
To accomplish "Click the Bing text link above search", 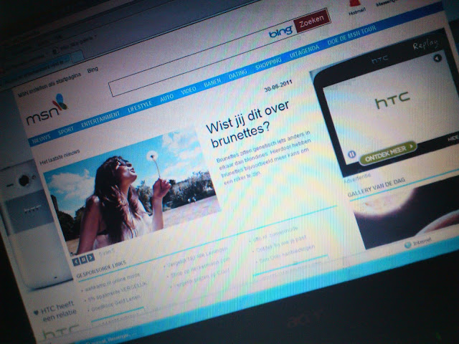I will (x=93, y=70).
